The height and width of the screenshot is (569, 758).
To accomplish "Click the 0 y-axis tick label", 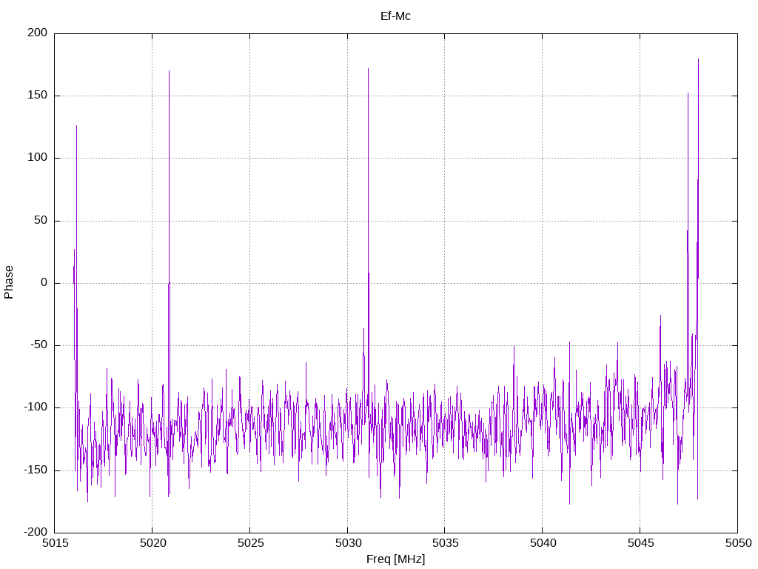I will tap(44, 282).
